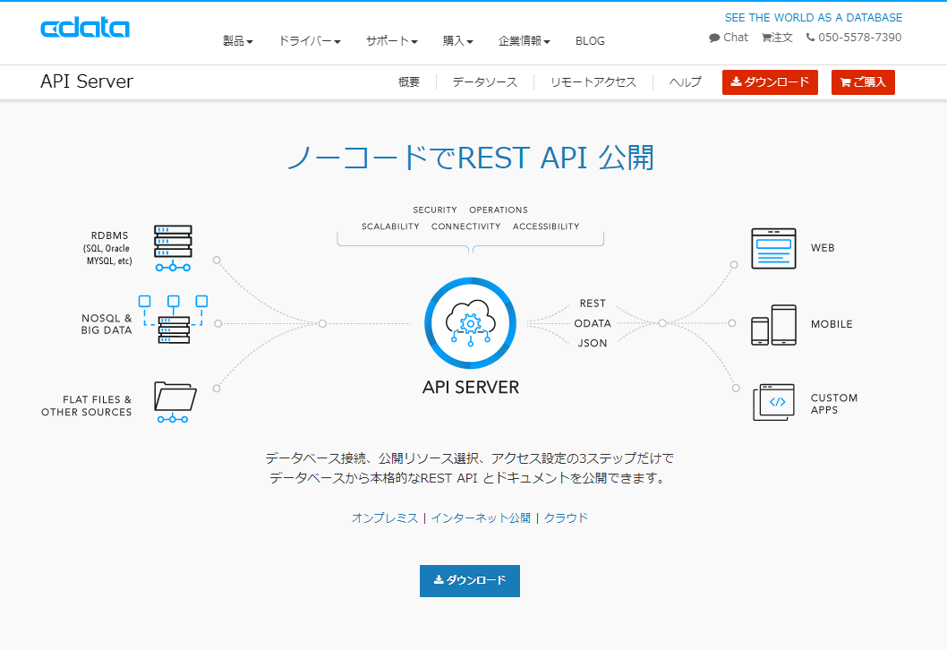
Task: Click the Web browser window icon
Action: (x=773, y=248)
